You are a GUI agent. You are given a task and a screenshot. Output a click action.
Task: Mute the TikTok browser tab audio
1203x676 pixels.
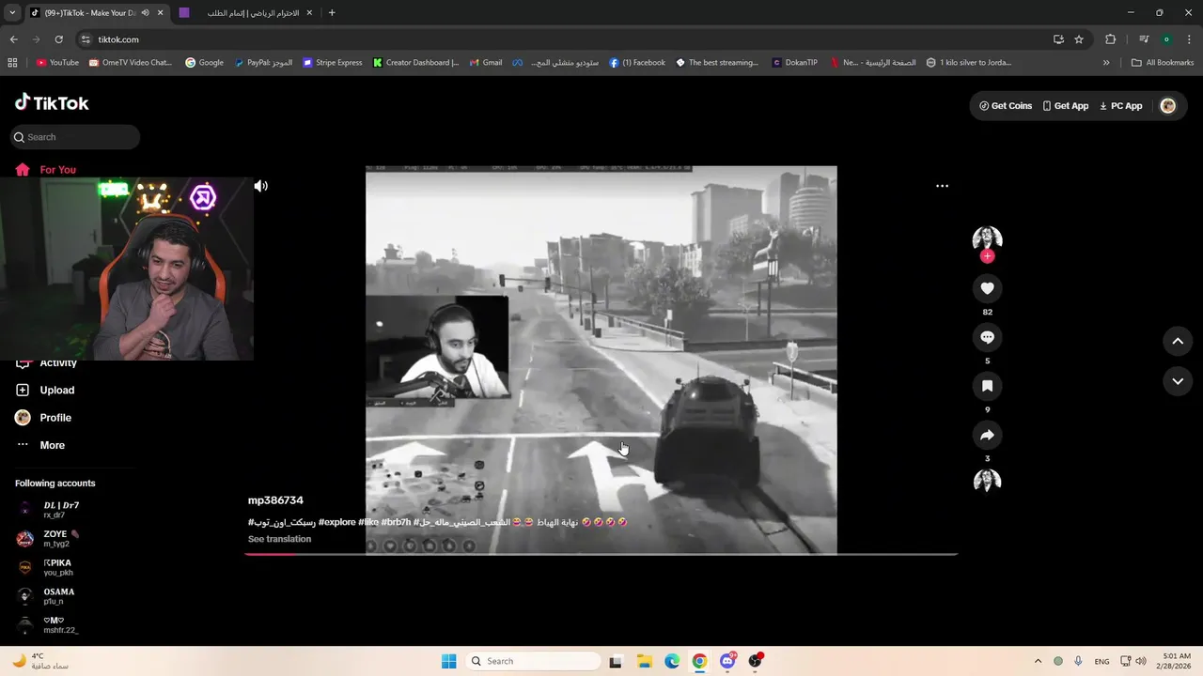pyautogui.click(x=145, y=13)
